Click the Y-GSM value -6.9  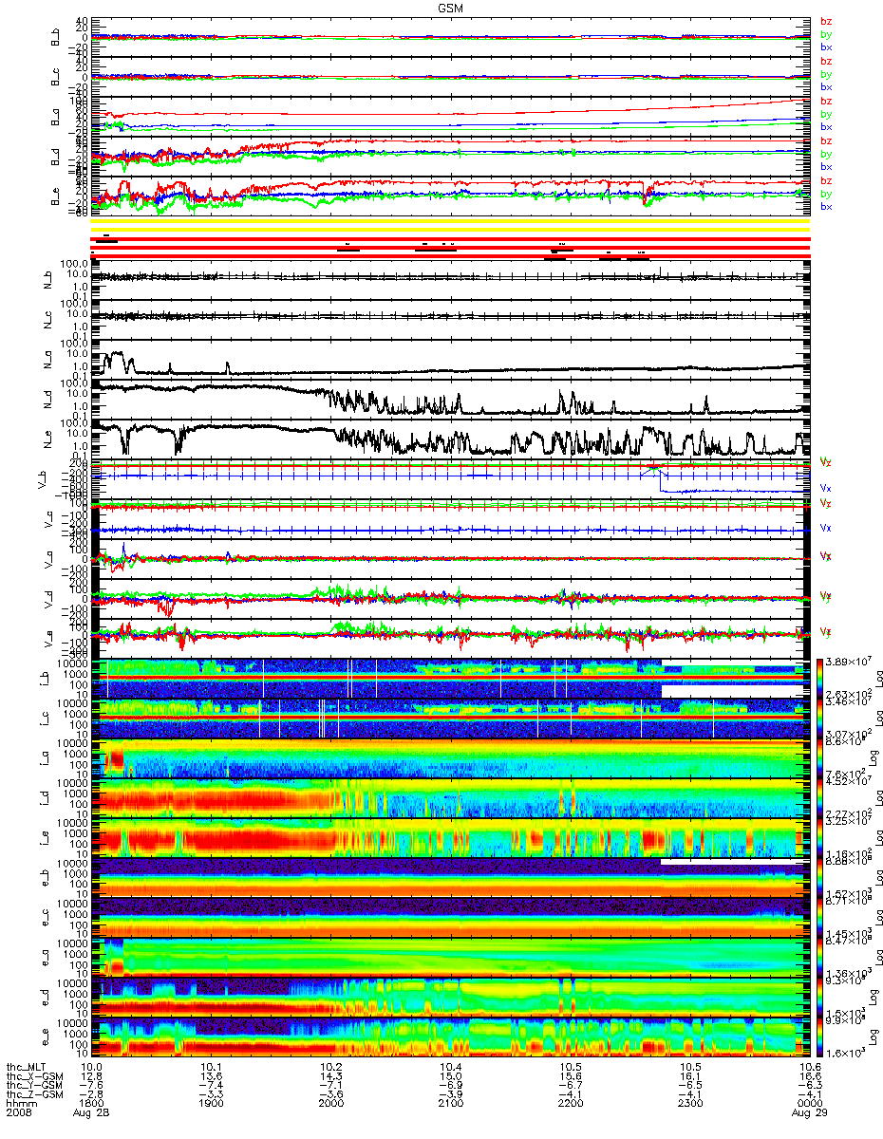pyautogui.click(x=450, y=1085)
